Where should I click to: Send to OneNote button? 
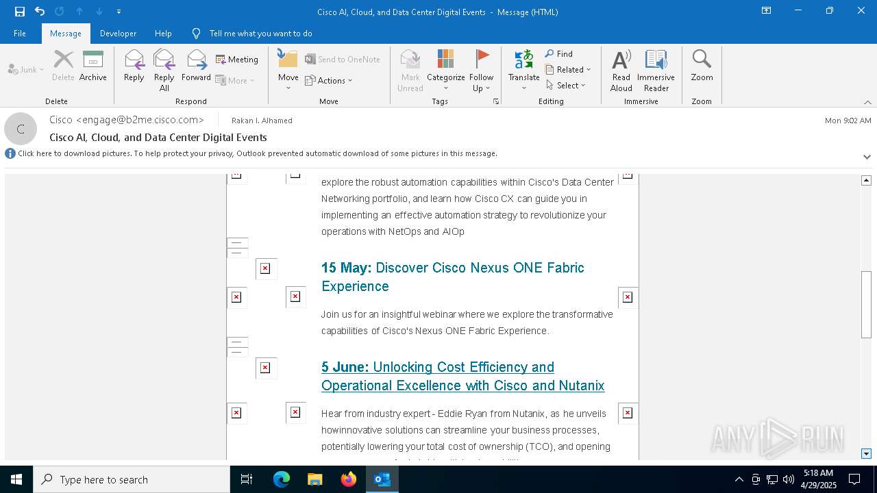click(343, 60)
